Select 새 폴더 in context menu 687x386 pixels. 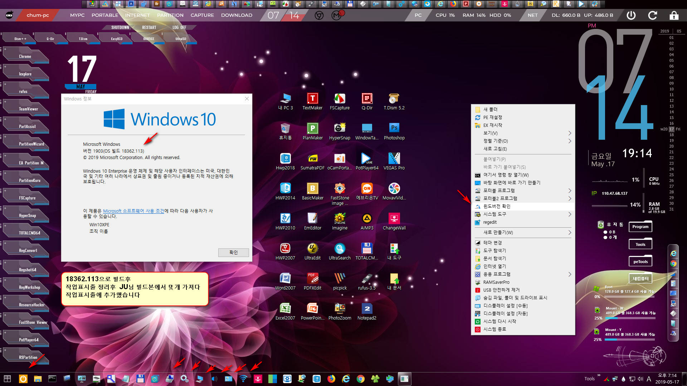pyautogui.click(x=523, y=109)
